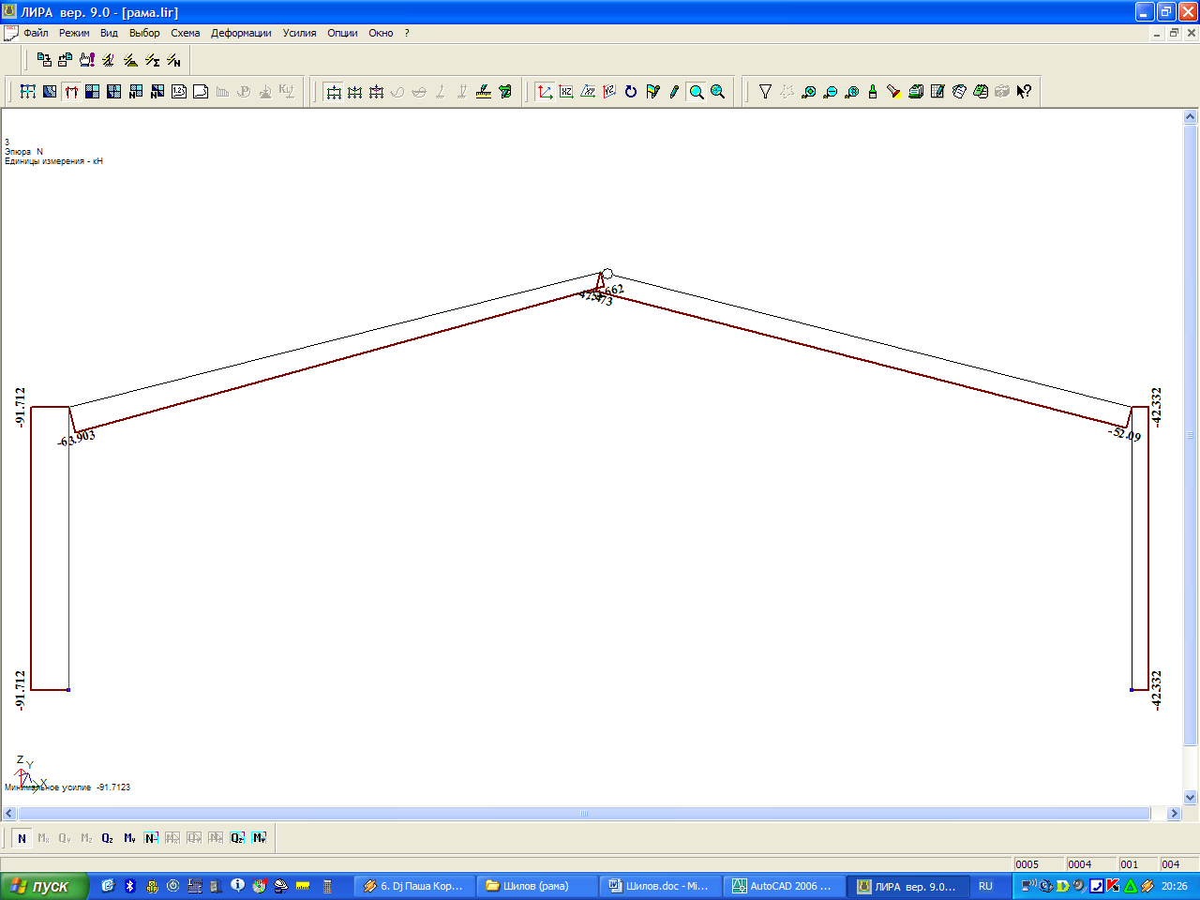Open the Выбор menu

point(144,33)
